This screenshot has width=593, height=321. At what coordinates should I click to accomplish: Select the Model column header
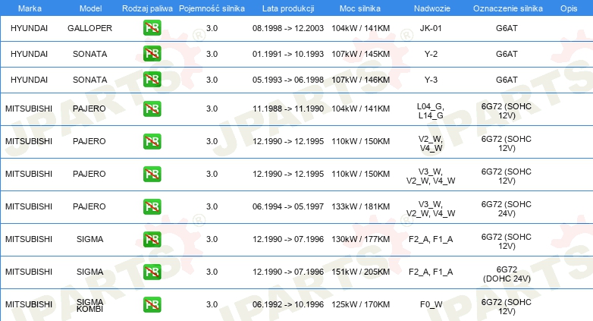[x=90, y=8]
